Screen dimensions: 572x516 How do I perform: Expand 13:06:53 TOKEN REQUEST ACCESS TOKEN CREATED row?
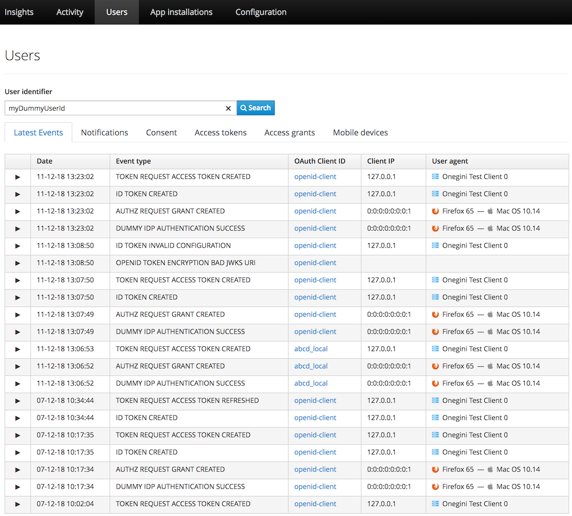coord(18,349)
